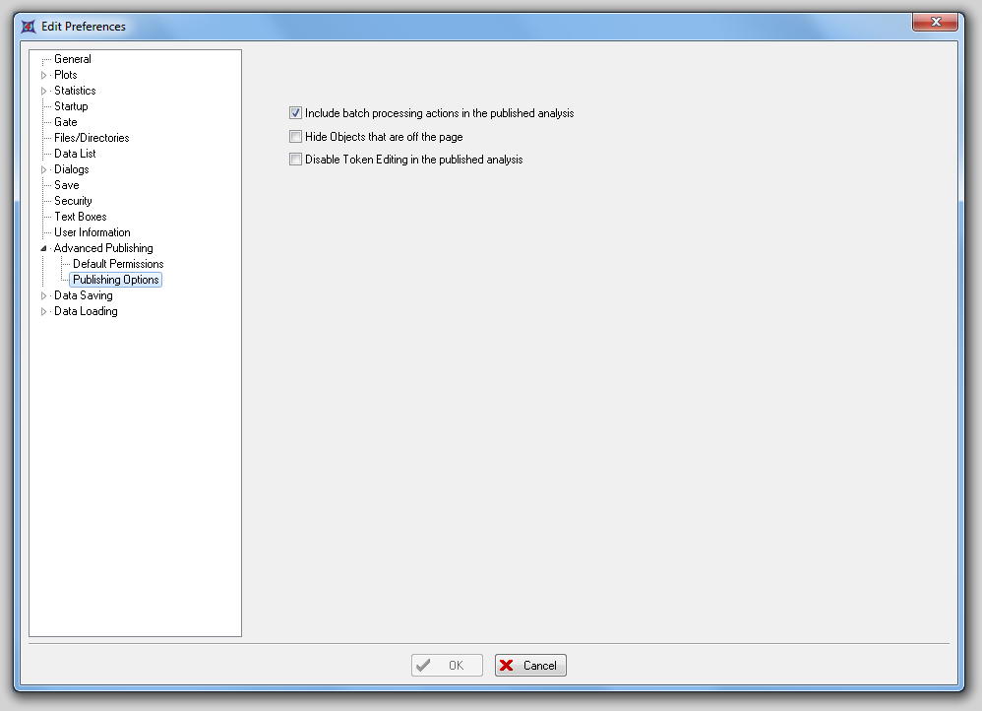Select Publishing Options tree item

pos(116,280)
